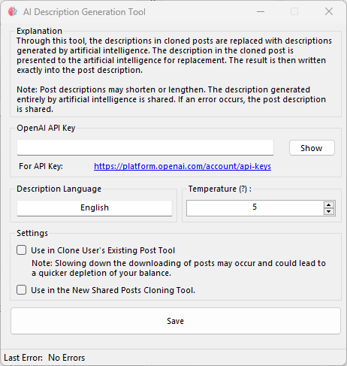Close the AI Description Generation Tool window
The height and width of the screenshot is (366, 347).
[x=329, y=11]
